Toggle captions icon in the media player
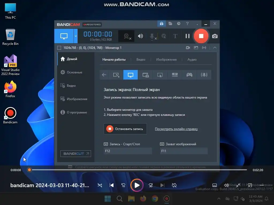274x205 pixels. (215, 185)
